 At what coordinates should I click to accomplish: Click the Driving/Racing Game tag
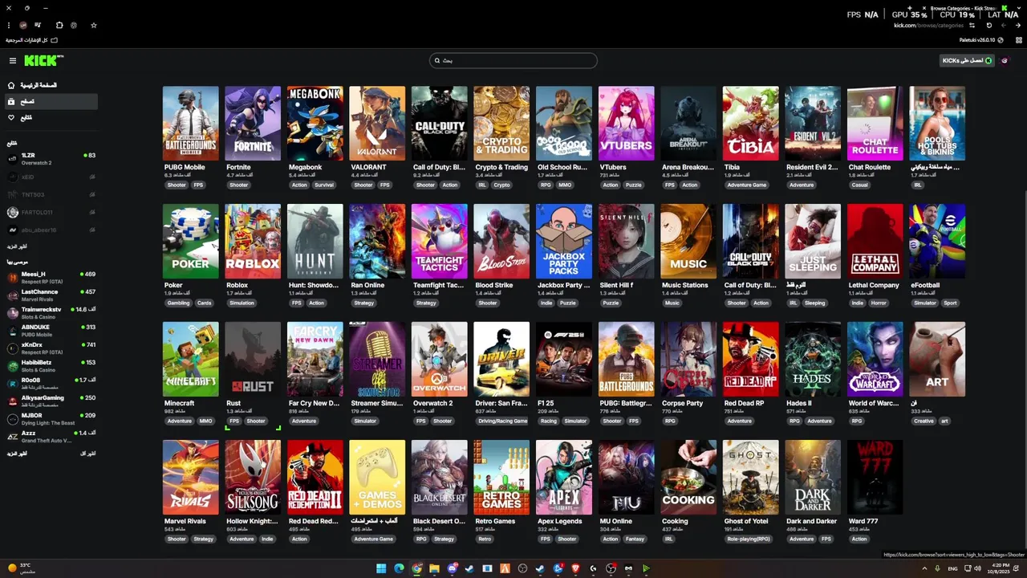[x=503, y=421]
